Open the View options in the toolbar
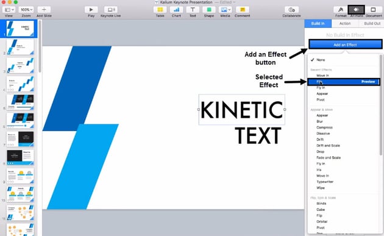The height and width of the screenshot is (236, 384). tap(9, 10)
